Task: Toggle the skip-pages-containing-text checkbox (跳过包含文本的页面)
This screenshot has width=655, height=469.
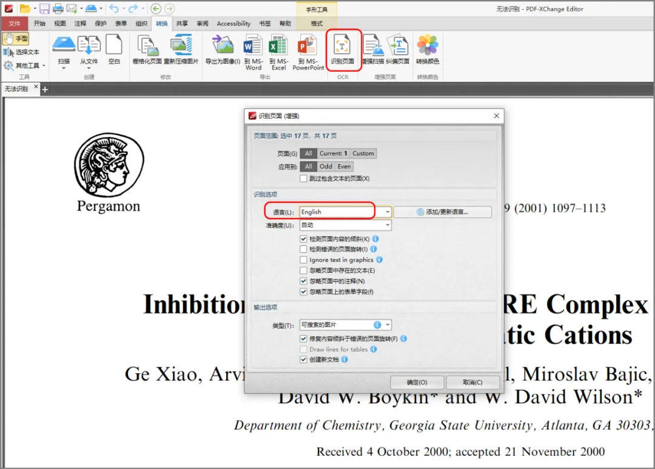Action: pos(303,179)
